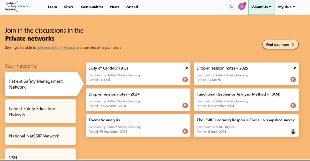
Task: Click the 'Private networks' heading
Action: [x=30, y=38]
